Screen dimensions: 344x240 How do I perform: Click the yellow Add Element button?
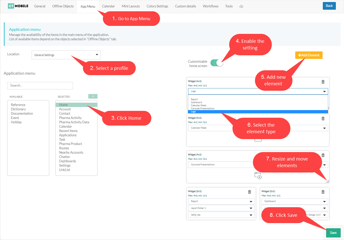coord(309,55)
